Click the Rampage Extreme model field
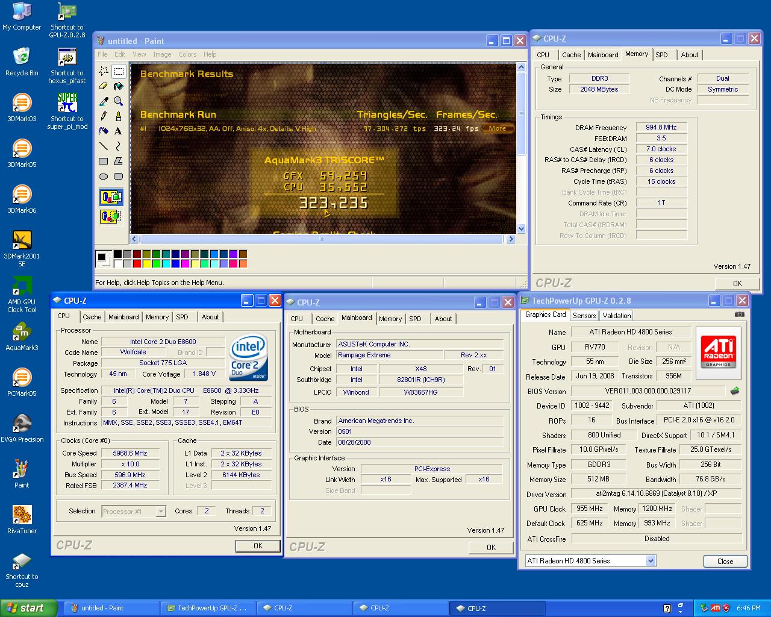This screenshot has width=771, height=617. coord(389,355)
